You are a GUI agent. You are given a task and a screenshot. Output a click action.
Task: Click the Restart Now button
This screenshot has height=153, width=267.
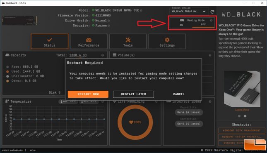(x=88, y=94)
